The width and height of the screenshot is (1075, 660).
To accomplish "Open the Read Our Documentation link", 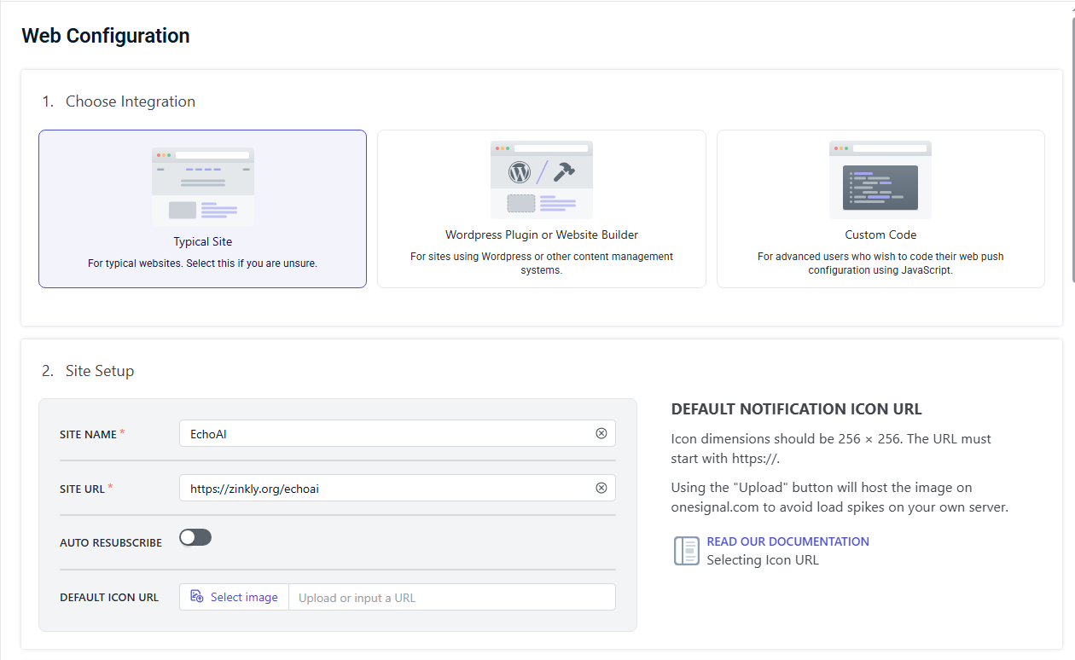I will coord(788,541).
